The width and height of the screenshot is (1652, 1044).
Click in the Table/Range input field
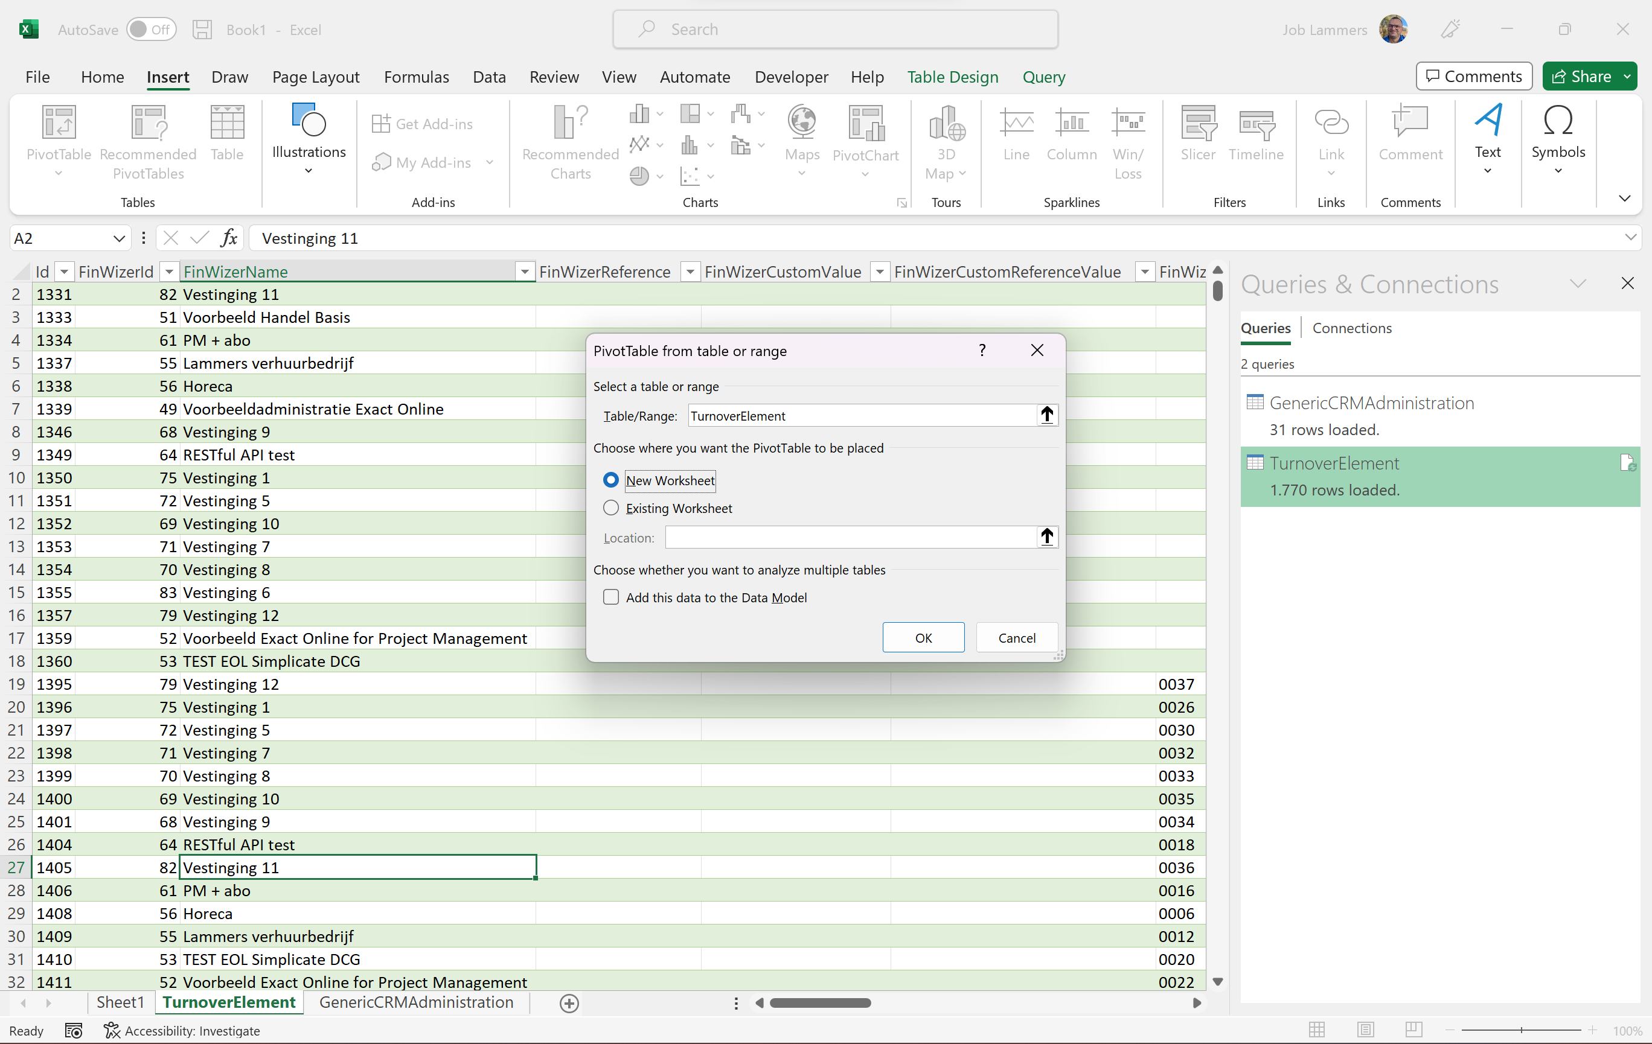[862, 415]
